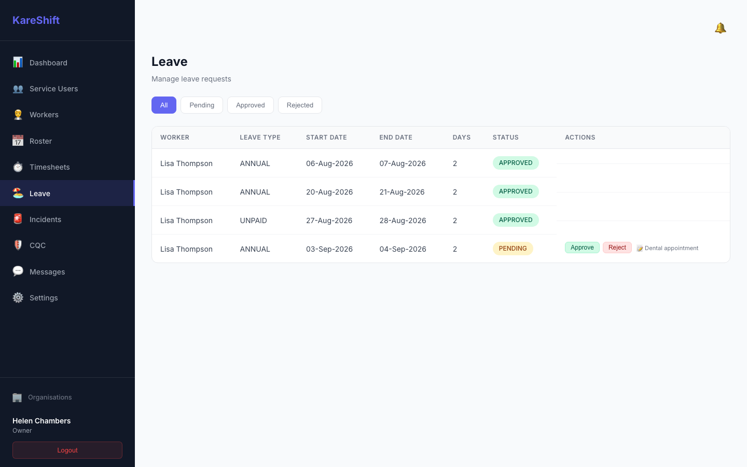Approve Lisa Thompson's 03-Sep-2026 leave
This screenshot has height=467, width=747.
[x=582, y=248]
